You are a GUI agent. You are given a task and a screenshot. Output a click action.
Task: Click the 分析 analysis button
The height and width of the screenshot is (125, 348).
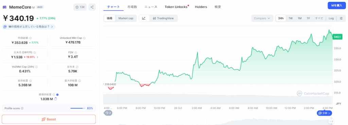click(x=325, y=113)
